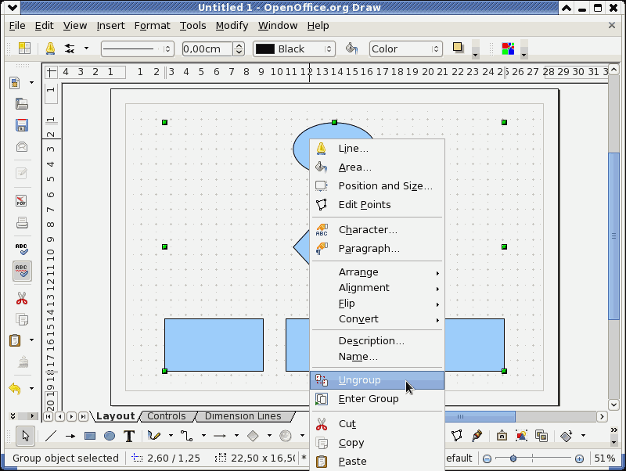Select the Curve freeform tool
The width and height of the screenshot is (626, 471).
point(154,436)
